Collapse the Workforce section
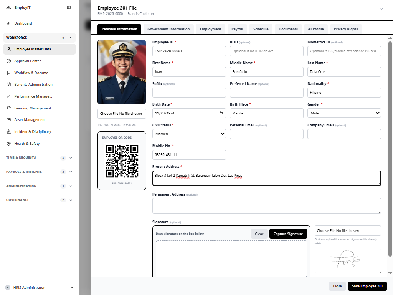Image resolution: width=393 pixels, height=295 pixels. 71,38
